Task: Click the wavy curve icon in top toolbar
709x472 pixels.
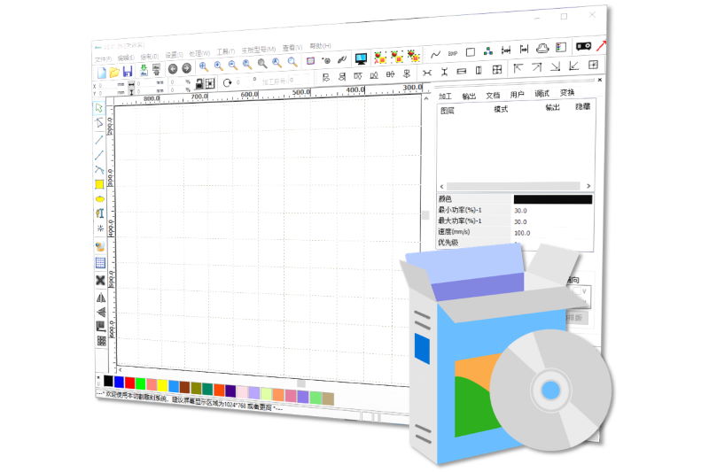Action: click(435, 54)
